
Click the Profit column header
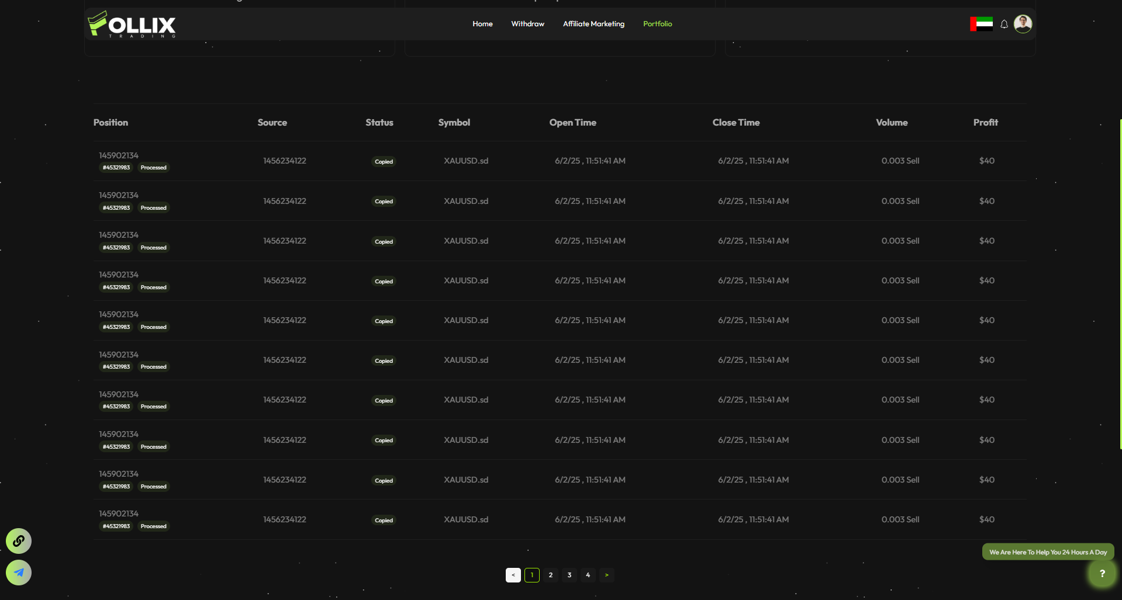point(985,123)
